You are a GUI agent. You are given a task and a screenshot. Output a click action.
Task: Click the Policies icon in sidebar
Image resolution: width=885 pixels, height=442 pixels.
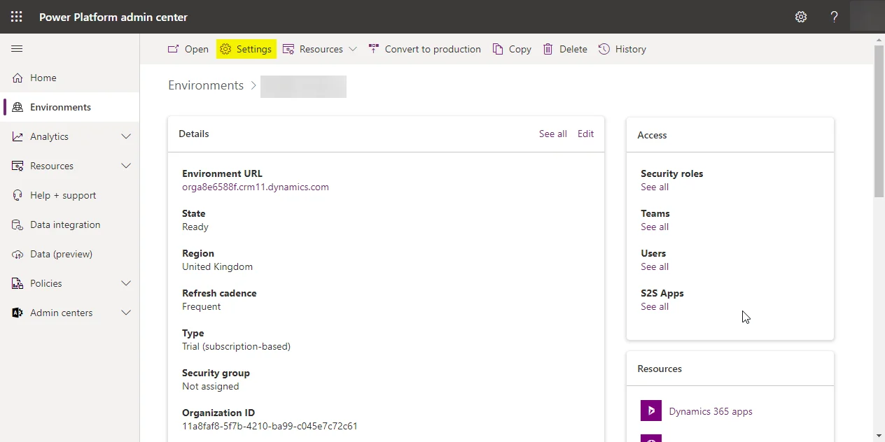[x=18, y=283]
